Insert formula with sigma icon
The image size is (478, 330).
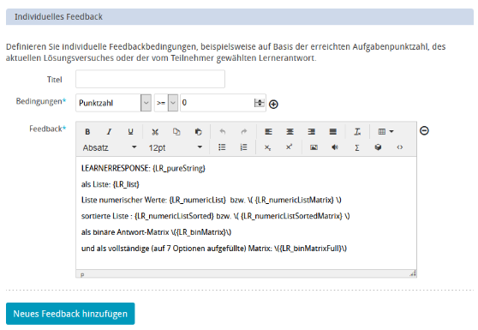click(356, 147)
